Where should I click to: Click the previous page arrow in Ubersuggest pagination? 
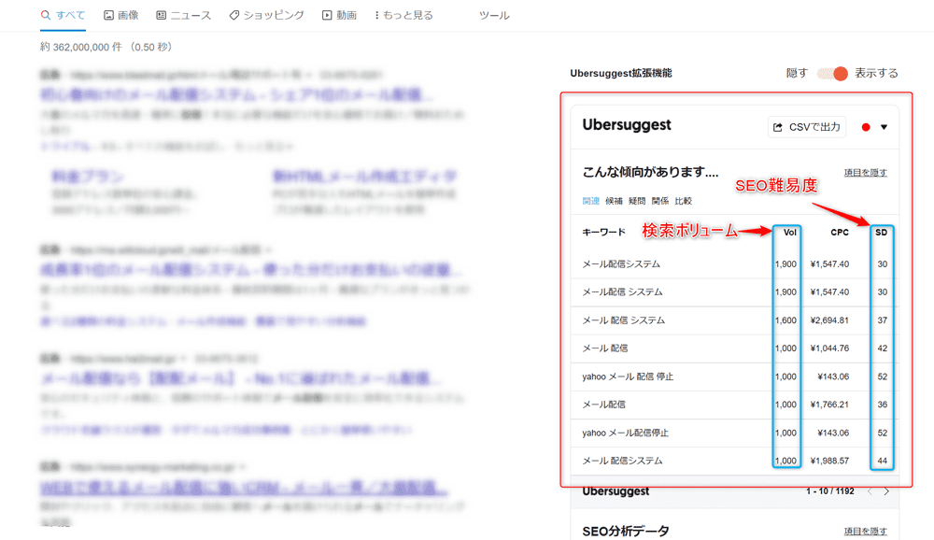869,490
